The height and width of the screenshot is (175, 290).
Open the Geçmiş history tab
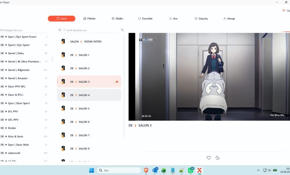click(x=201, y=19)
